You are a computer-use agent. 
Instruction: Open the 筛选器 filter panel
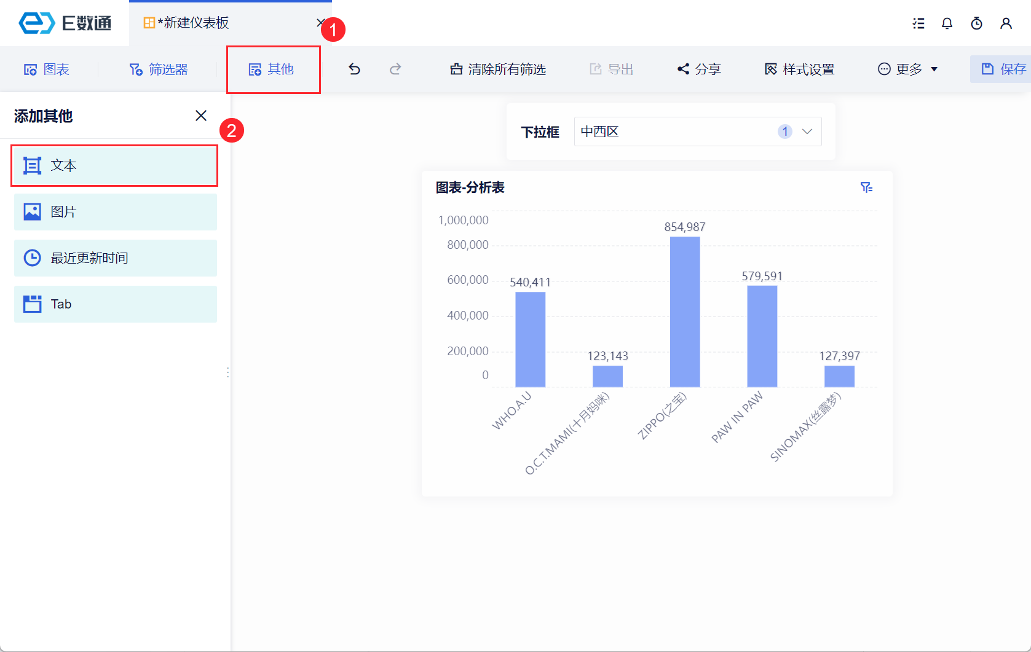click(159, 69)
